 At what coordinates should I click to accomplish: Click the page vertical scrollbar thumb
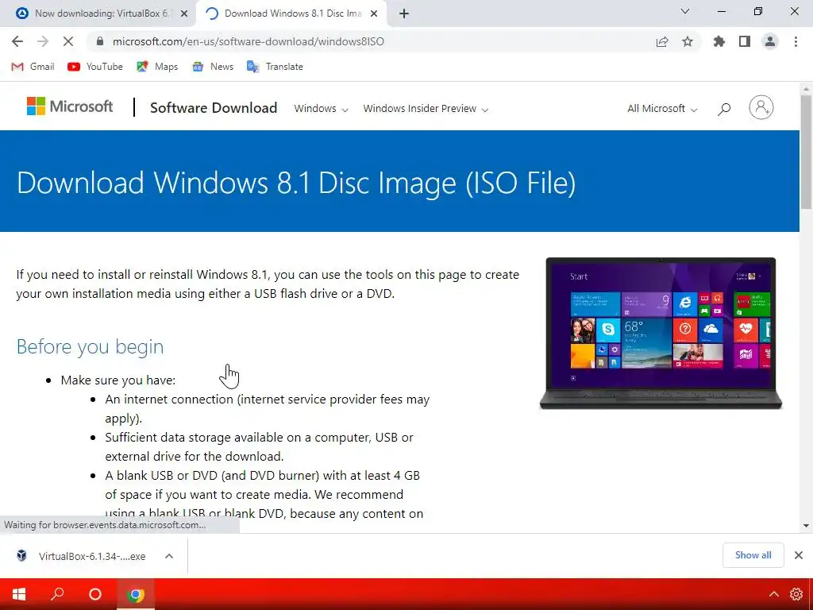click(x=806, y=152)
